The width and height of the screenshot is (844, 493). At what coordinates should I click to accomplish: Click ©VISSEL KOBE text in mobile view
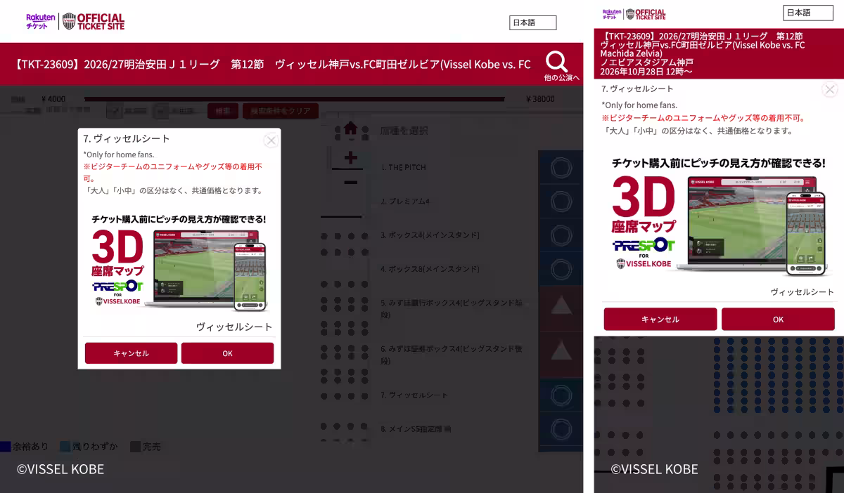coord(654,469)
